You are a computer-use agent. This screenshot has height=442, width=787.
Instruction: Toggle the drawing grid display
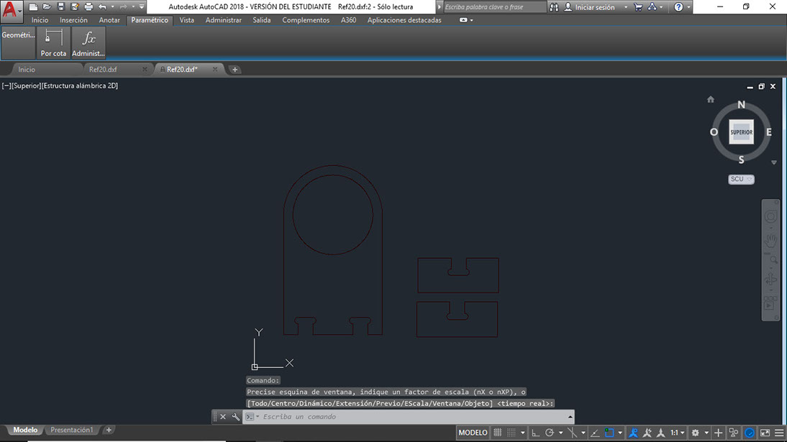(x=497, y=433)
